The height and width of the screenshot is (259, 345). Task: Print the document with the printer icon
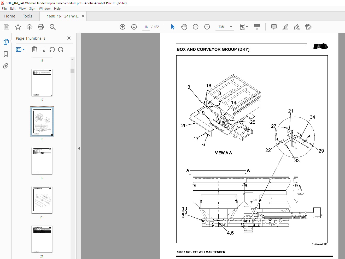click(x=41, y=27)
